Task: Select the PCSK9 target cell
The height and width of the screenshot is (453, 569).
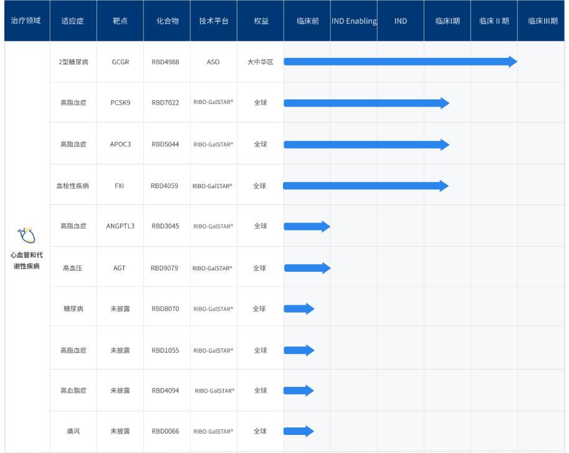Action: pos(120,103)
